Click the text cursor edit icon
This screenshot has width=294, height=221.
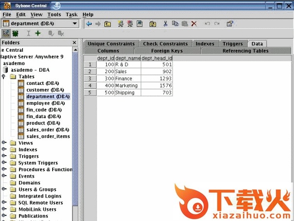28,33
